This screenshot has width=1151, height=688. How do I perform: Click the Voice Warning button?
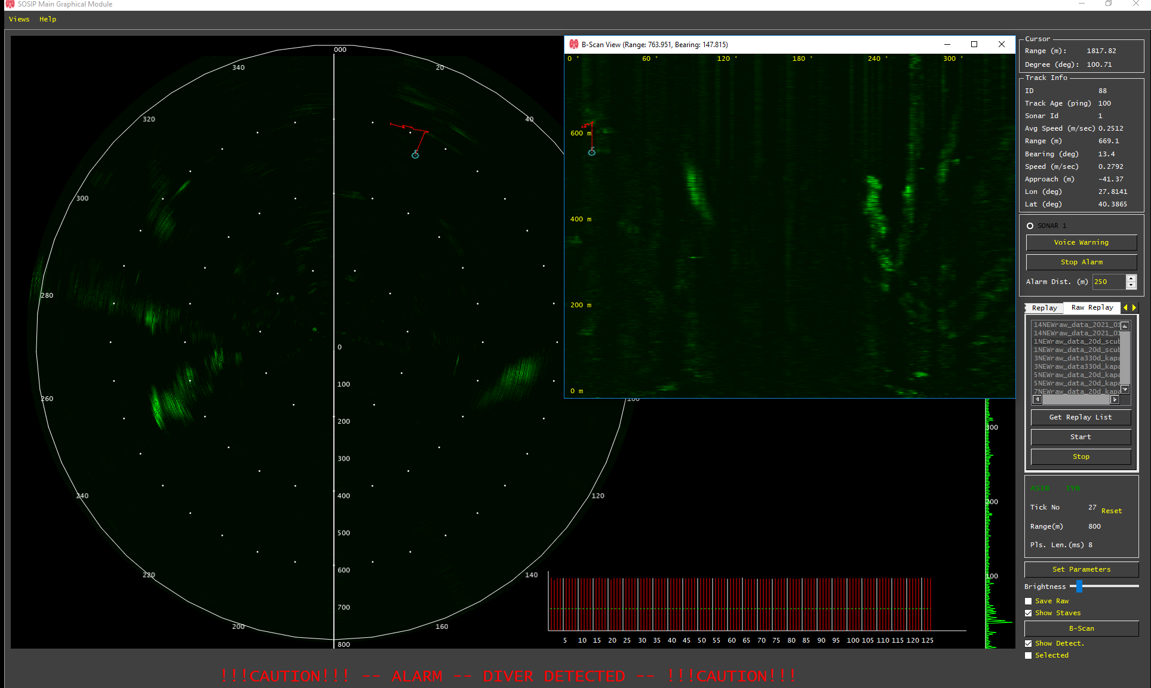(x=1081, y=242)
